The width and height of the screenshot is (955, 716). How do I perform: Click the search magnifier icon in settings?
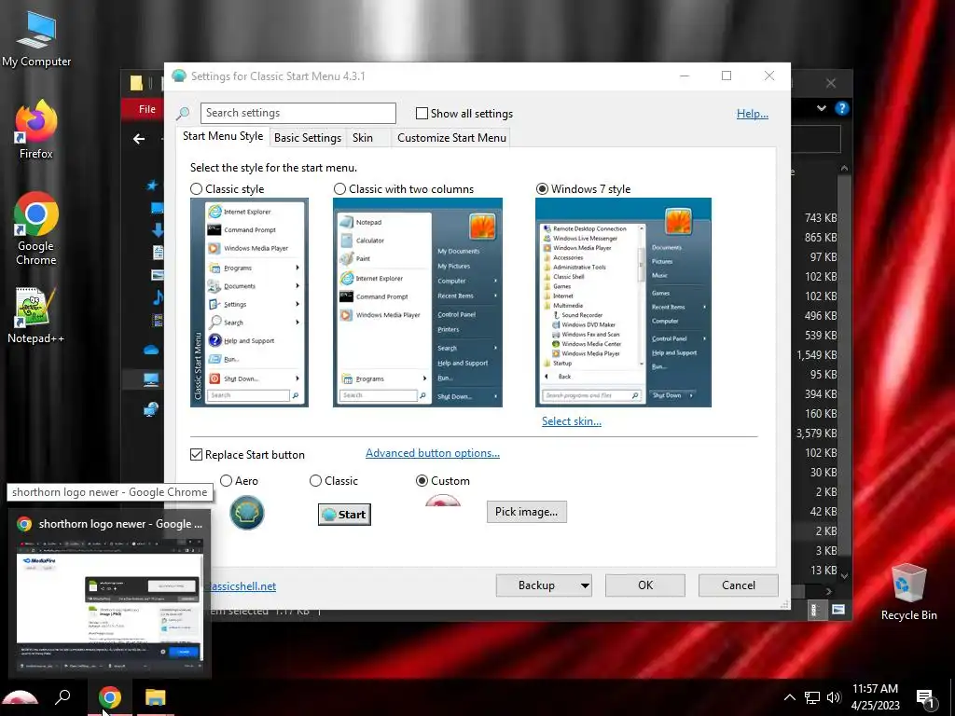click(183, 113)
